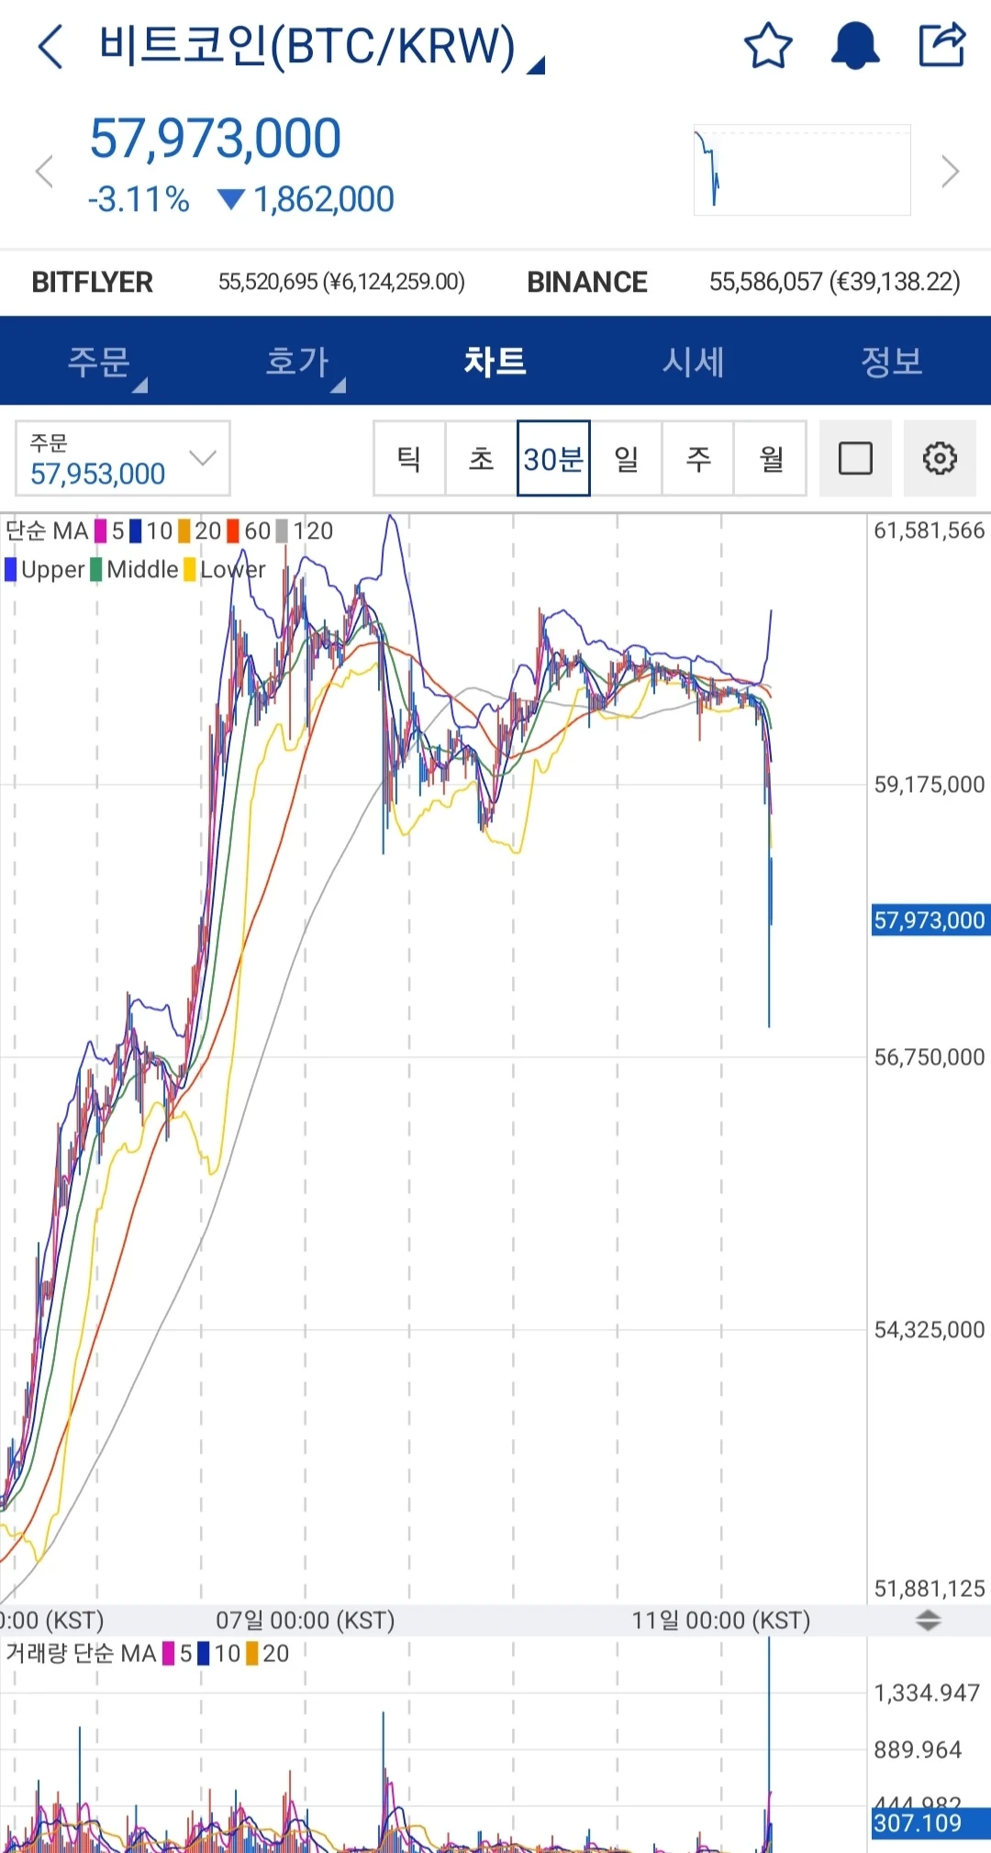Select the 주 weekly interval button

(698, 458)
